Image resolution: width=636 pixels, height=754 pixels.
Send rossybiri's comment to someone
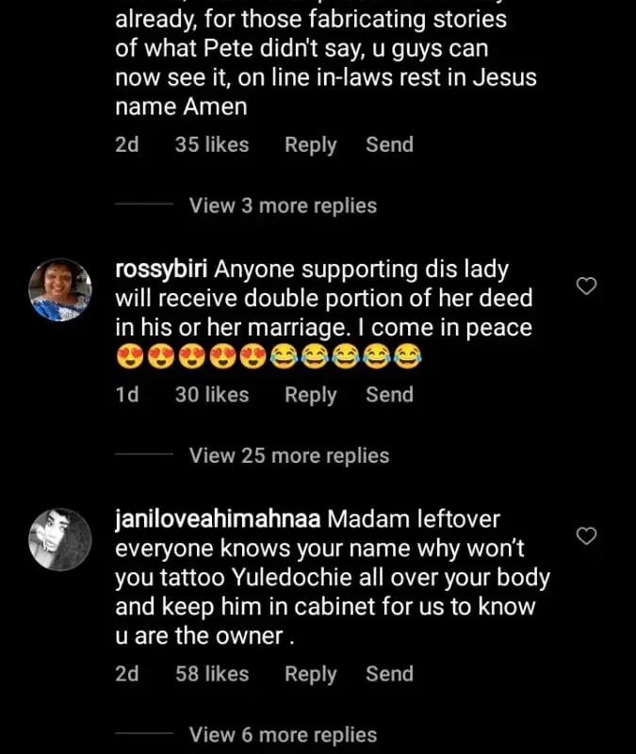tap(389, 394)
